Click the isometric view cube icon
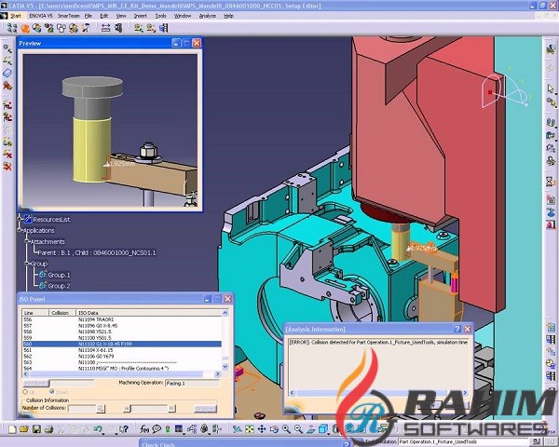Viewport: 559px width, 447px height. click(323, 428)
